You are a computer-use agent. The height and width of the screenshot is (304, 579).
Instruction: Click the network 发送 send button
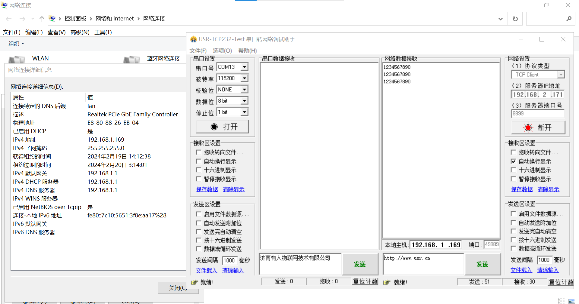pos(482,264)
